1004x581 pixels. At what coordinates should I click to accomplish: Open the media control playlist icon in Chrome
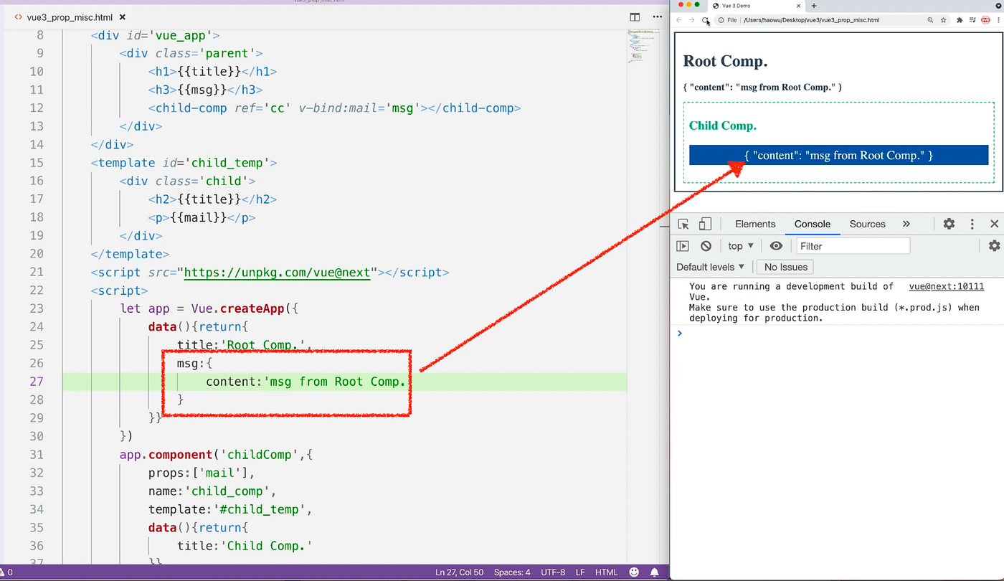click(972, 20)
